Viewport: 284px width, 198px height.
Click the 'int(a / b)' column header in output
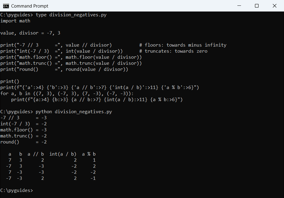63,154
